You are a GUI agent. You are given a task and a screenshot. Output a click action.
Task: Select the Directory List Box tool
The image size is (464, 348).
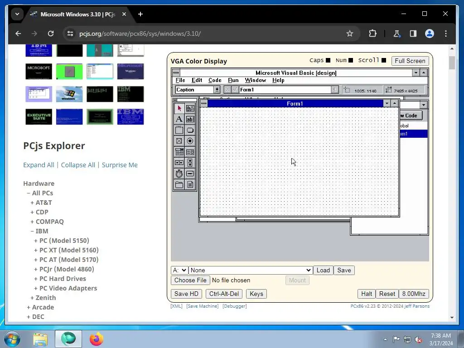[179, 185]
